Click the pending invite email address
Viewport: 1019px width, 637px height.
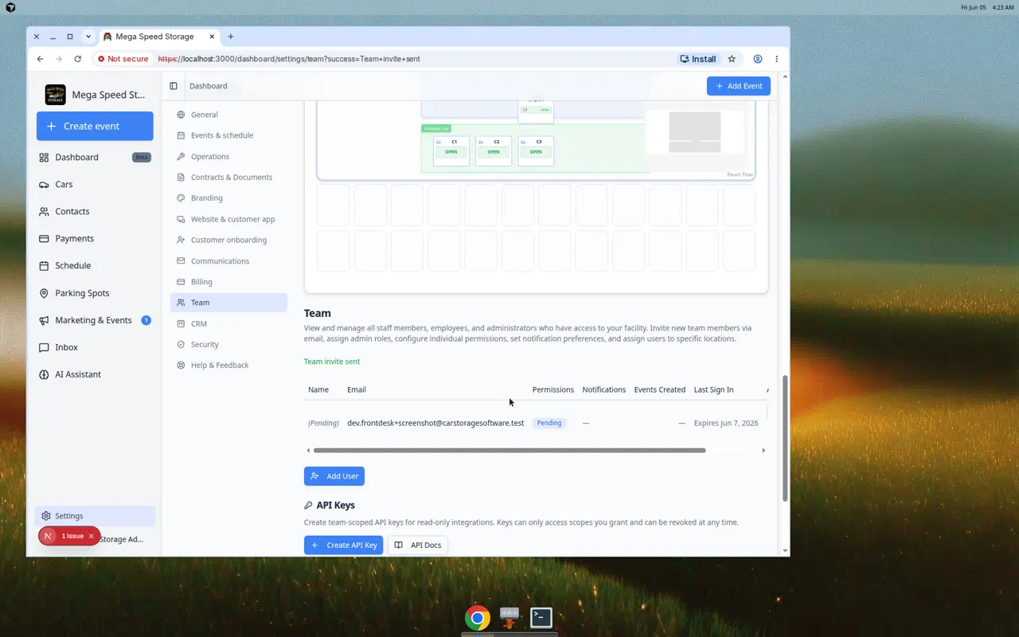(435, 424)
